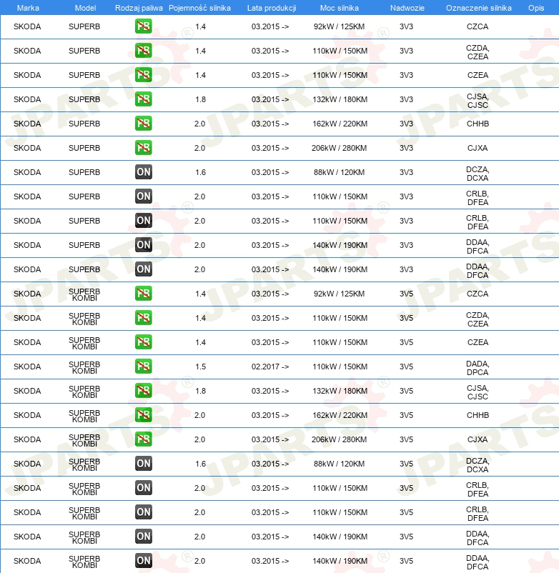Click 88kW / 120KM cell with 3V3 body
Viewport: 559px width, 573px height.
click(339, 172)
